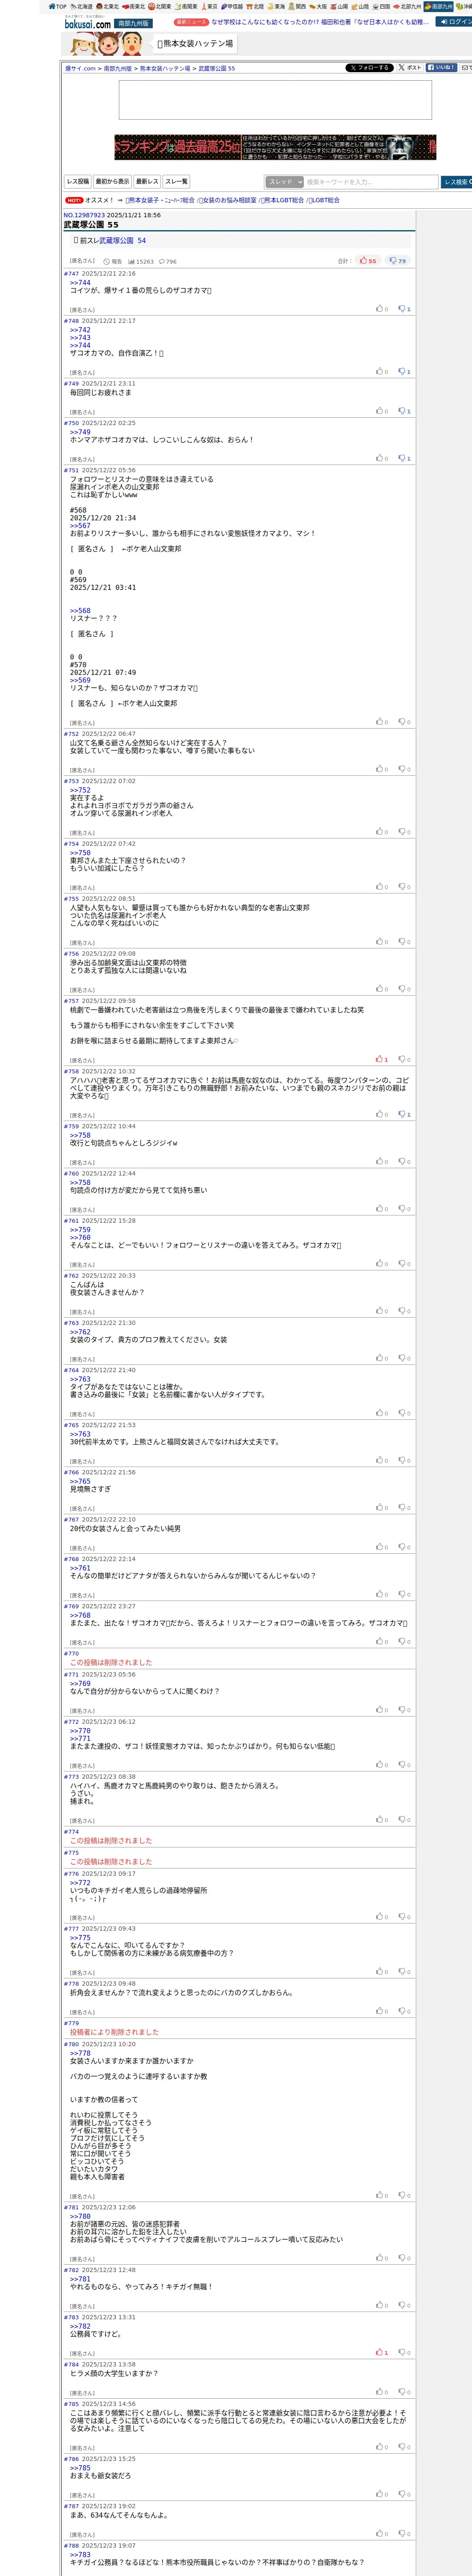Like post #752 with thumbs-up icon

coord(380,769)
